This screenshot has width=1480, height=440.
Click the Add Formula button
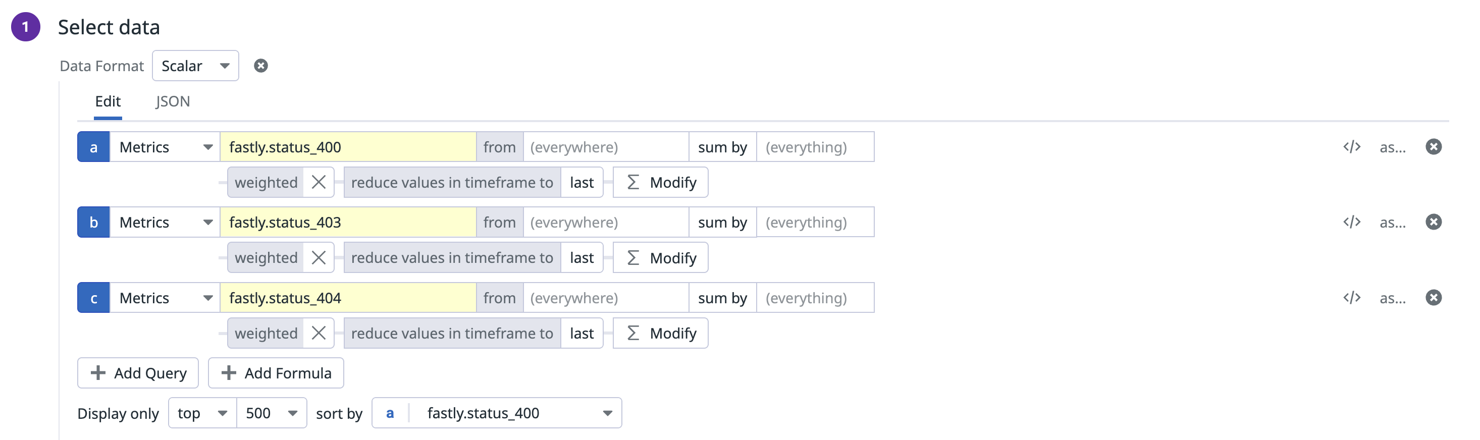[276, 373]
